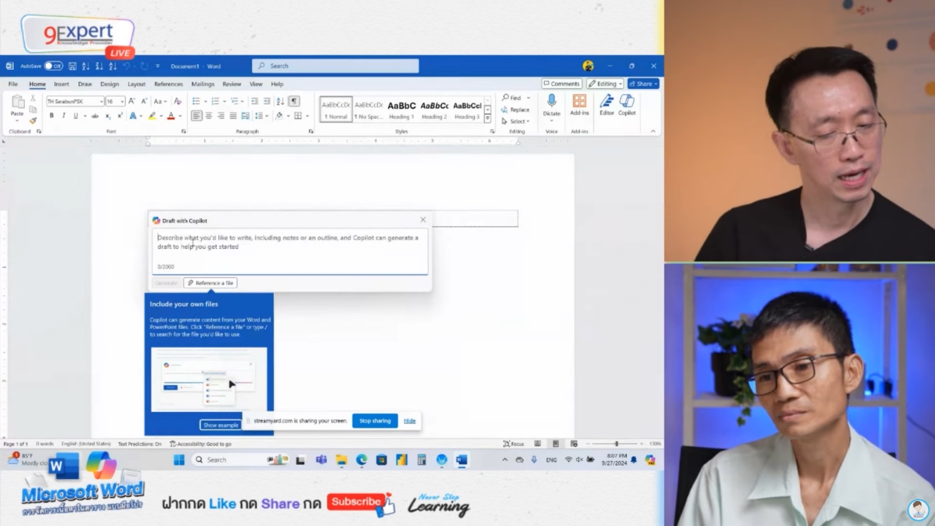
Task: Launch the Editor pane
Action: coord(606,105)
